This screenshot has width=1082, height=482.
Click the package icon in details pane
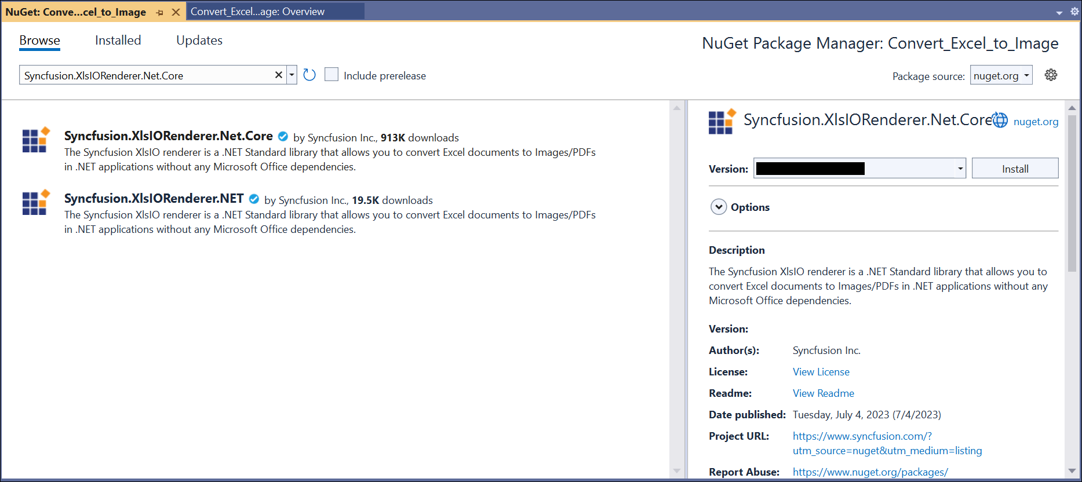722,121
